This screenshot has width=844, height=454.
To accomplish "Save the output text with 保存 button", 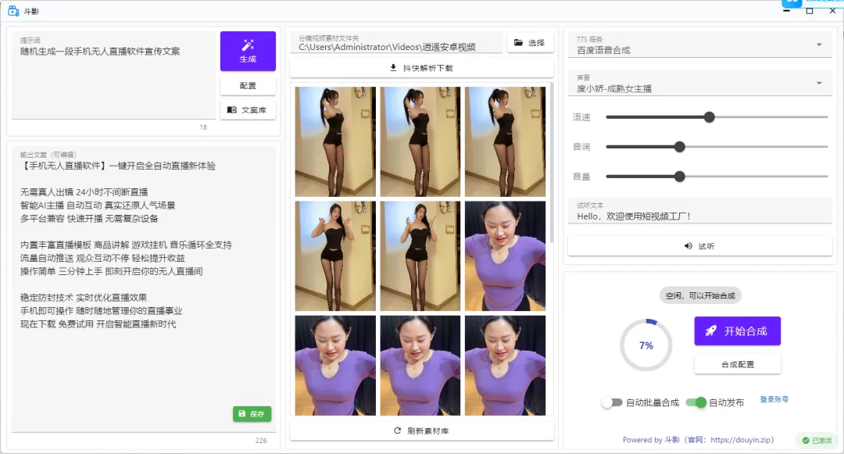I will coord(252,414).
